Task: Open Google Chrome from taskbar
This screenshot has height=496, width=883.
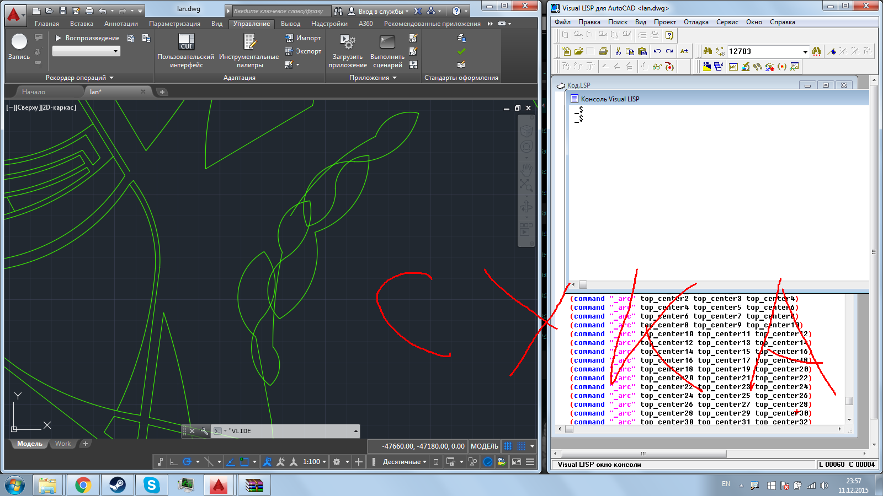Action: 83,485
